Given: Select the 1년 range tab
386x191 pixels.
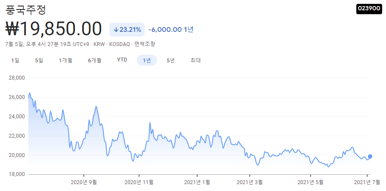Looking at the screenshot, I should [147, 60].
